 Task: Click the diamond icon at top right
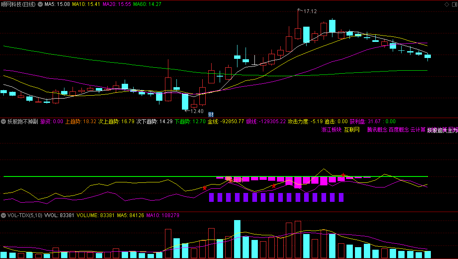[x=447, y=4]
